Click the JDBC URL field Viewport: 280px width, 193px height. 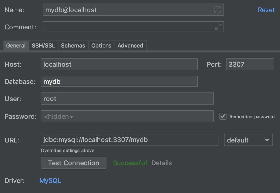coord(129,140)
